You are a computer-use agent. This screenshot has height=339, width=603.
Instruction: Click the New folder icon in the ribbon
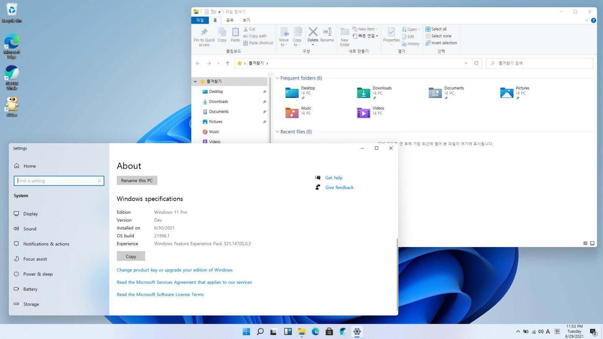[x=344, y=32]
